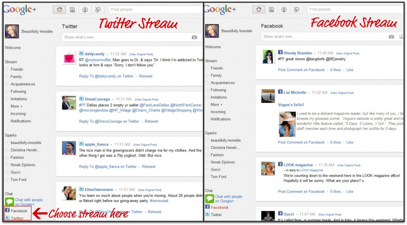This screenshot has width=407, height=225.
Task: Click Reply To @dailycandy on Twitter
Action: tap(106, 76)
